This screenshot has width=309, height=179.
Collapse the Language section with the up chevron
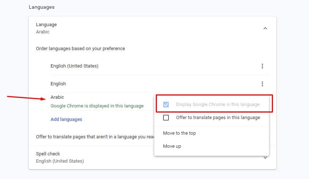[265, 28]
